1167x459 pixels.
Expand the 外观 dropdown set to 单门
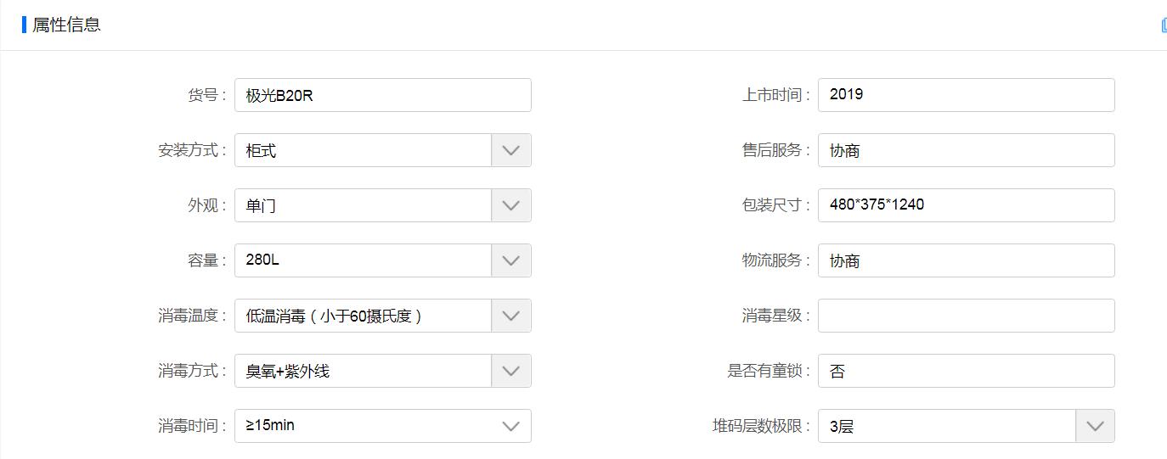click(510, 205)
